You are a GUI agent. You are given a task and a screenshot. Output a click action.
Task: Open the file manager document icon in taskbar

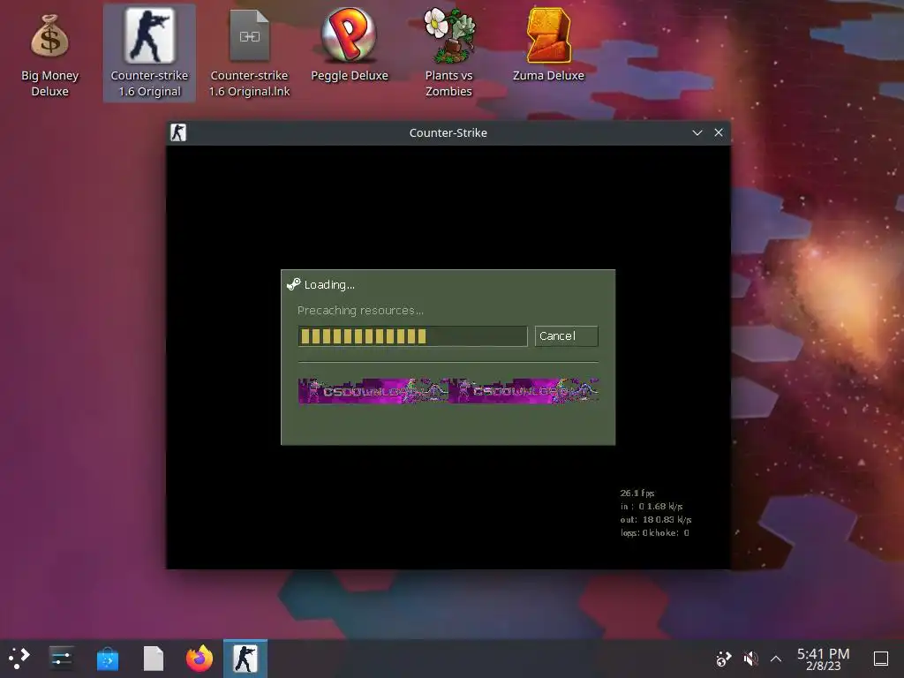[154, 659]
